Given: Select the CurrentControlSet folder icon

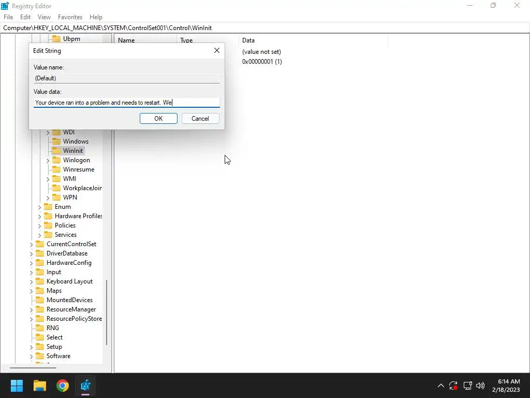Looking at the screenshot, I should (40, 244).
